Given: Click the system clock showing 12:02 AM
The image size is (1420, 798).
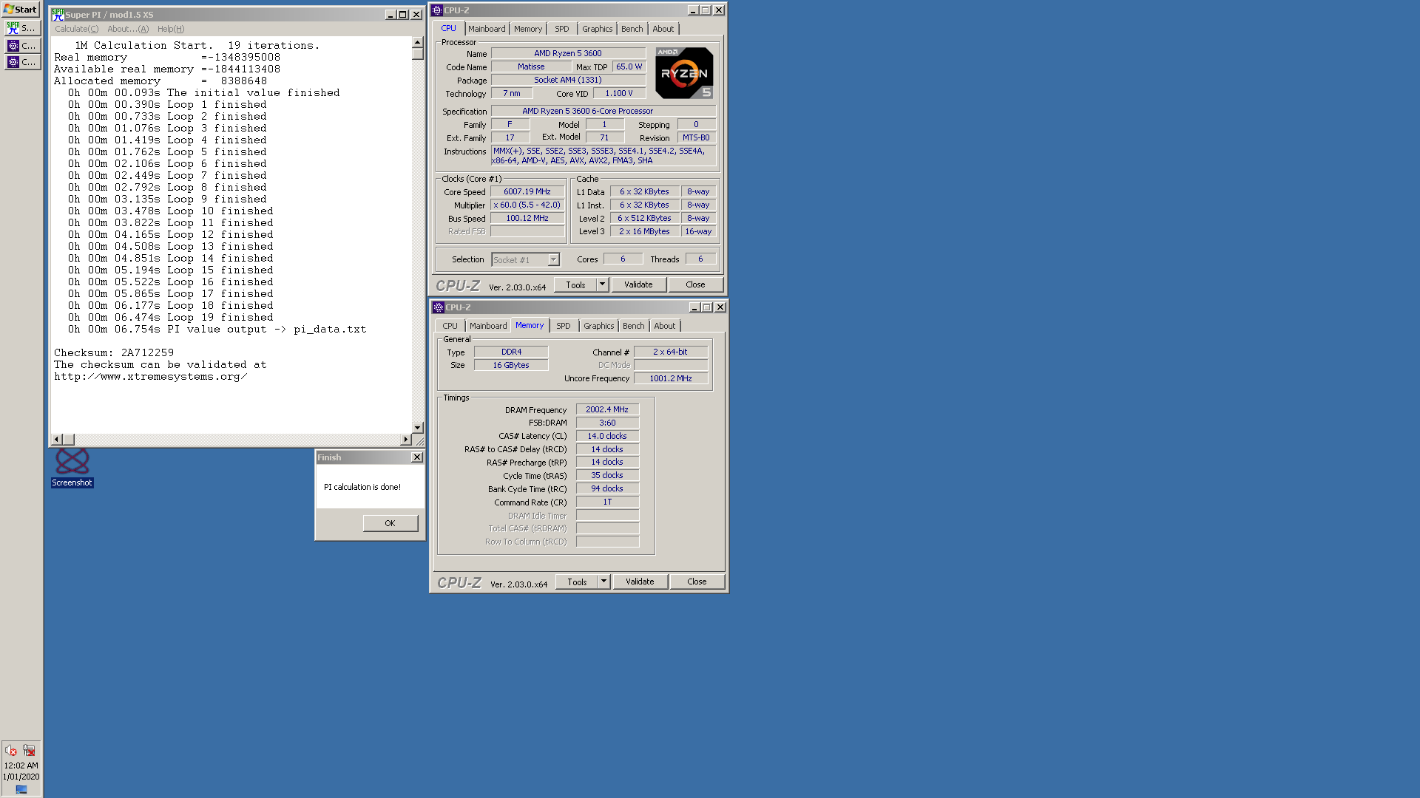Looking at the screenshot, I should (x=21, y=765).
